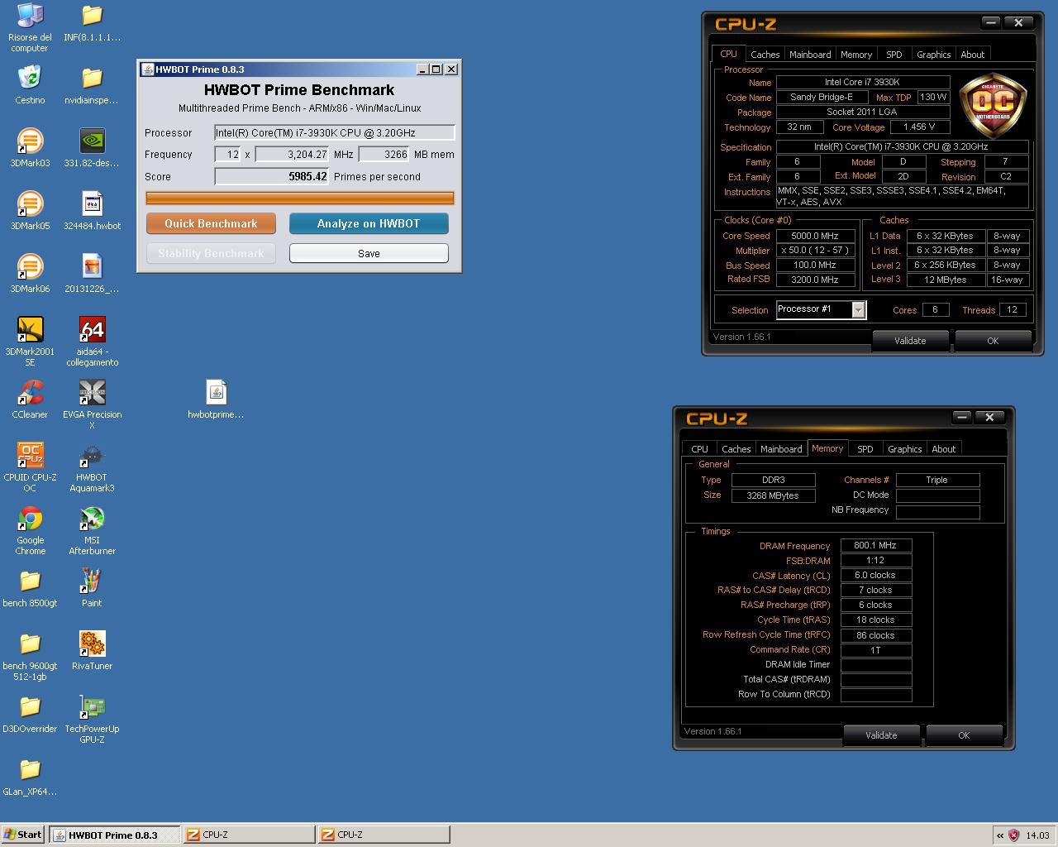Click OK in CPU-Z CPU window
The width and height of the screenshot is (1058, 847).
coord(993,341)
